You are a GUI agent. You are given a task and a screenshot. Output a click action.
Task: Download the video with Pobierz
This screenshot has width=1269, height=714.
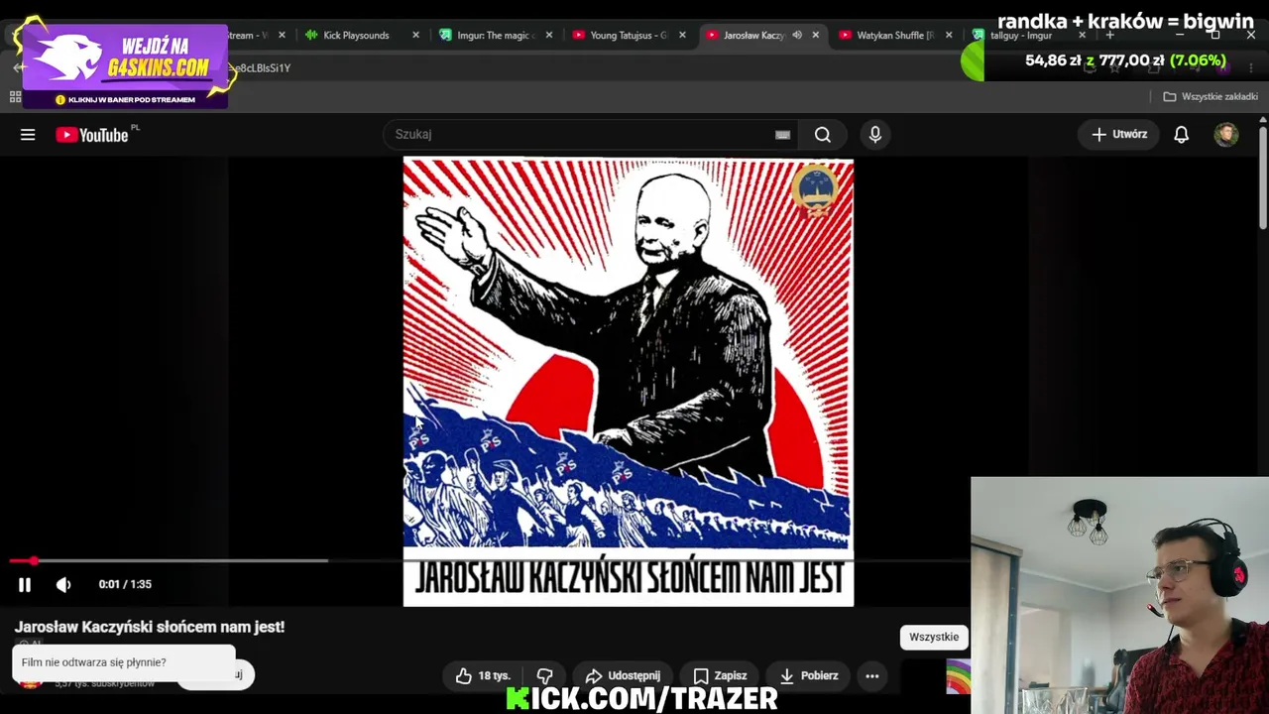point(809,676)
